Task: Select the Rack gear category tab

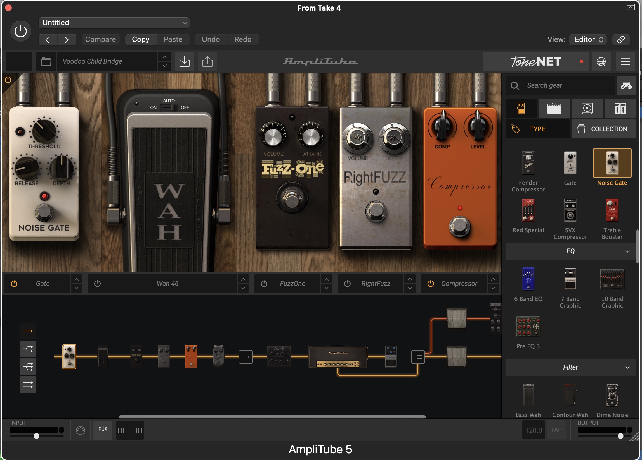Action: pyautogui.click(x=620, y=108)
